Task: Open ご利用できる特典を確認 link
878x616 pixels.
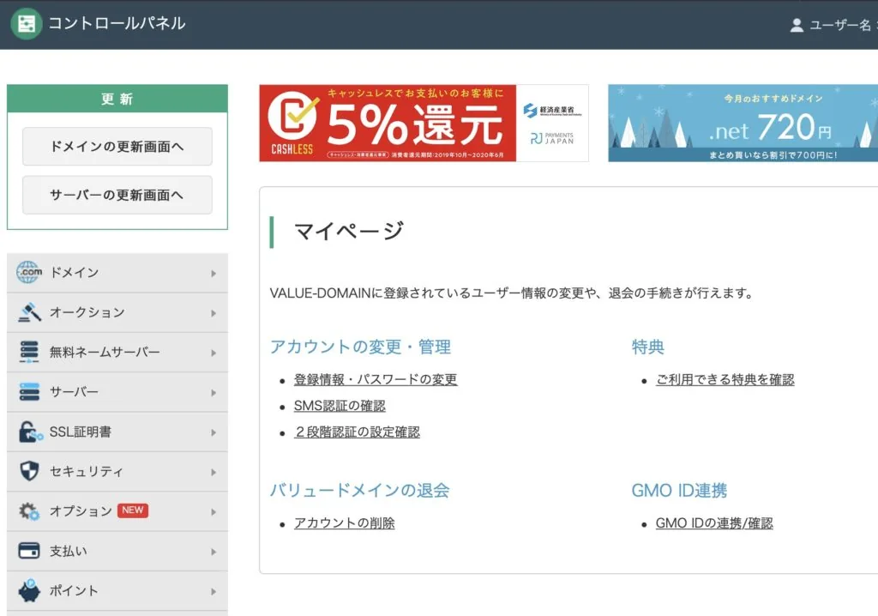Action: [725, 379]
